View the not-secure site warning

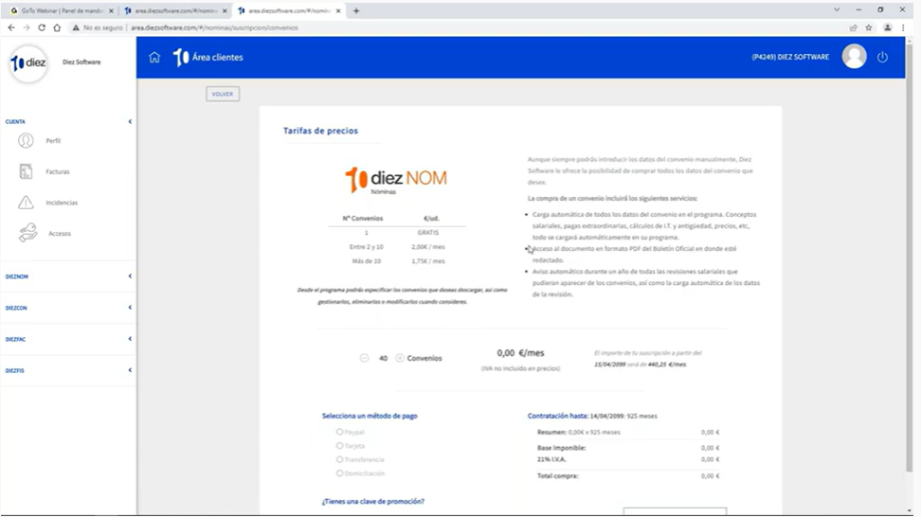coord(98,27)
